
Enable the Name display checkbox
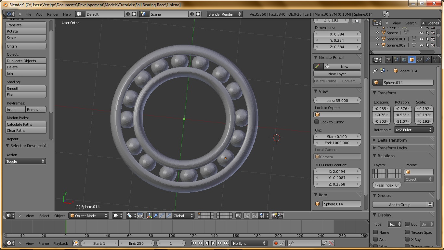[375, 232]
